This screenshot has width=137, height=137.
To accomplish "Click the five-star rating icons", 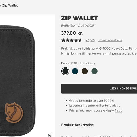I will click(71, 40).
